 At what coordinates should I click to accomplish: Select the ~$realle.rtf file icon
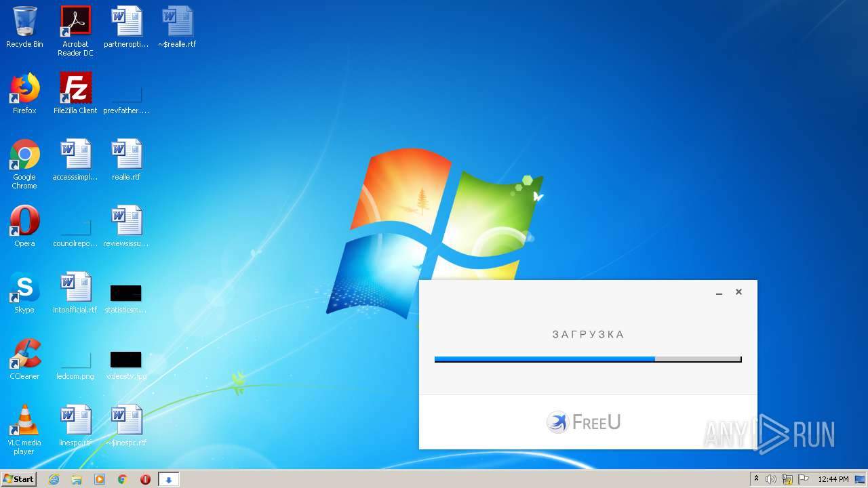point(177,27)
